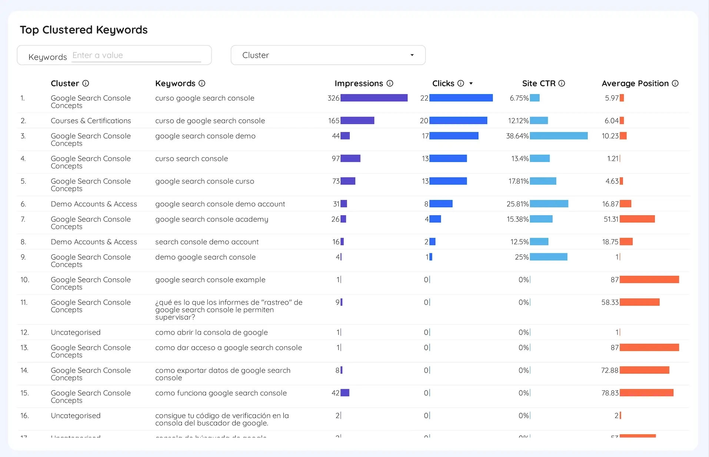Select keyword starting '¿qué es lo que los informes'
The height and width of the screenshot is (457, 709).
point(229,310)
